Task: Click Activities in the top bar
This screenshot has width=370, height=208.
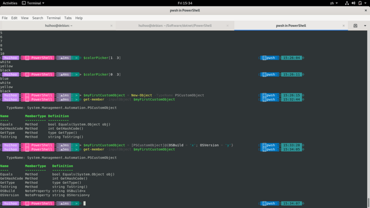Action: pyautogui.click(x=11, y=3)
